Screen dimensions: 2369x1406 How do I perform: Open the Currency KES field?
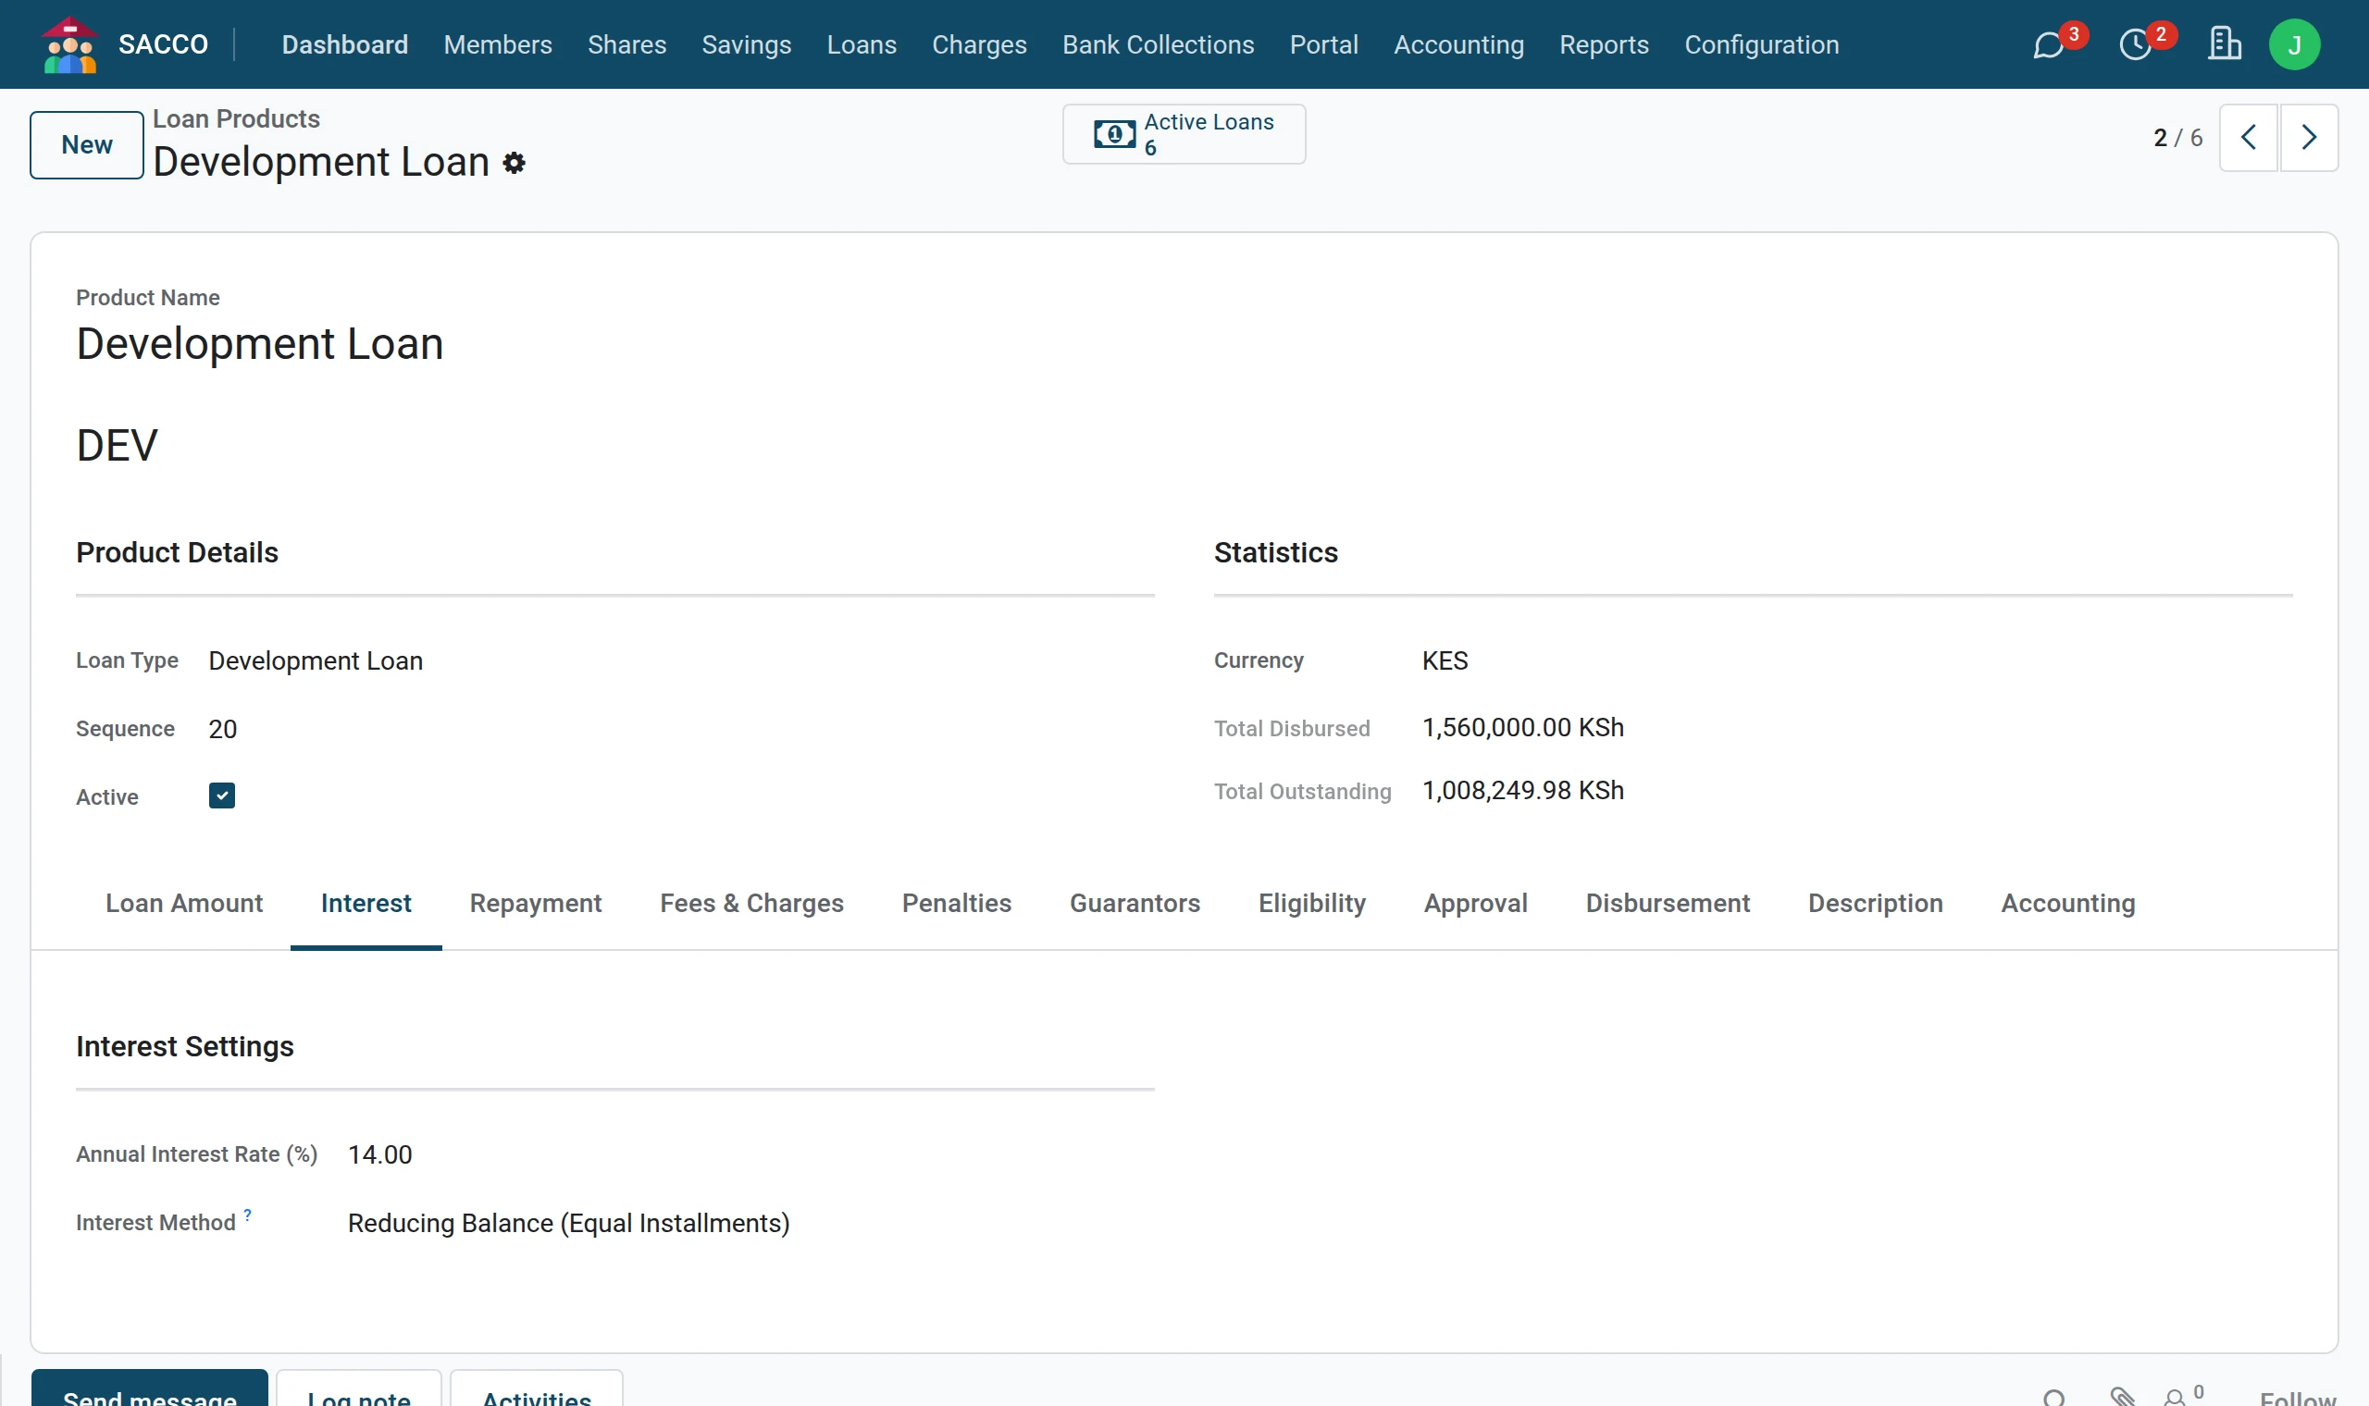tap(1445, 660)
